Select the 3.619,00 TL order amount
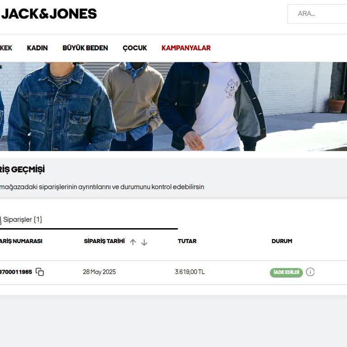347x347 pixels. click(x=190, y=272)
